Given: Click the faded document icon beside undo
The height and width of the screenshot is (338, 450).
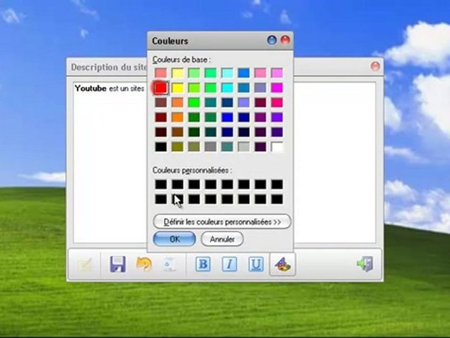Looking at the screenshot, I should [x=170, y=264].
